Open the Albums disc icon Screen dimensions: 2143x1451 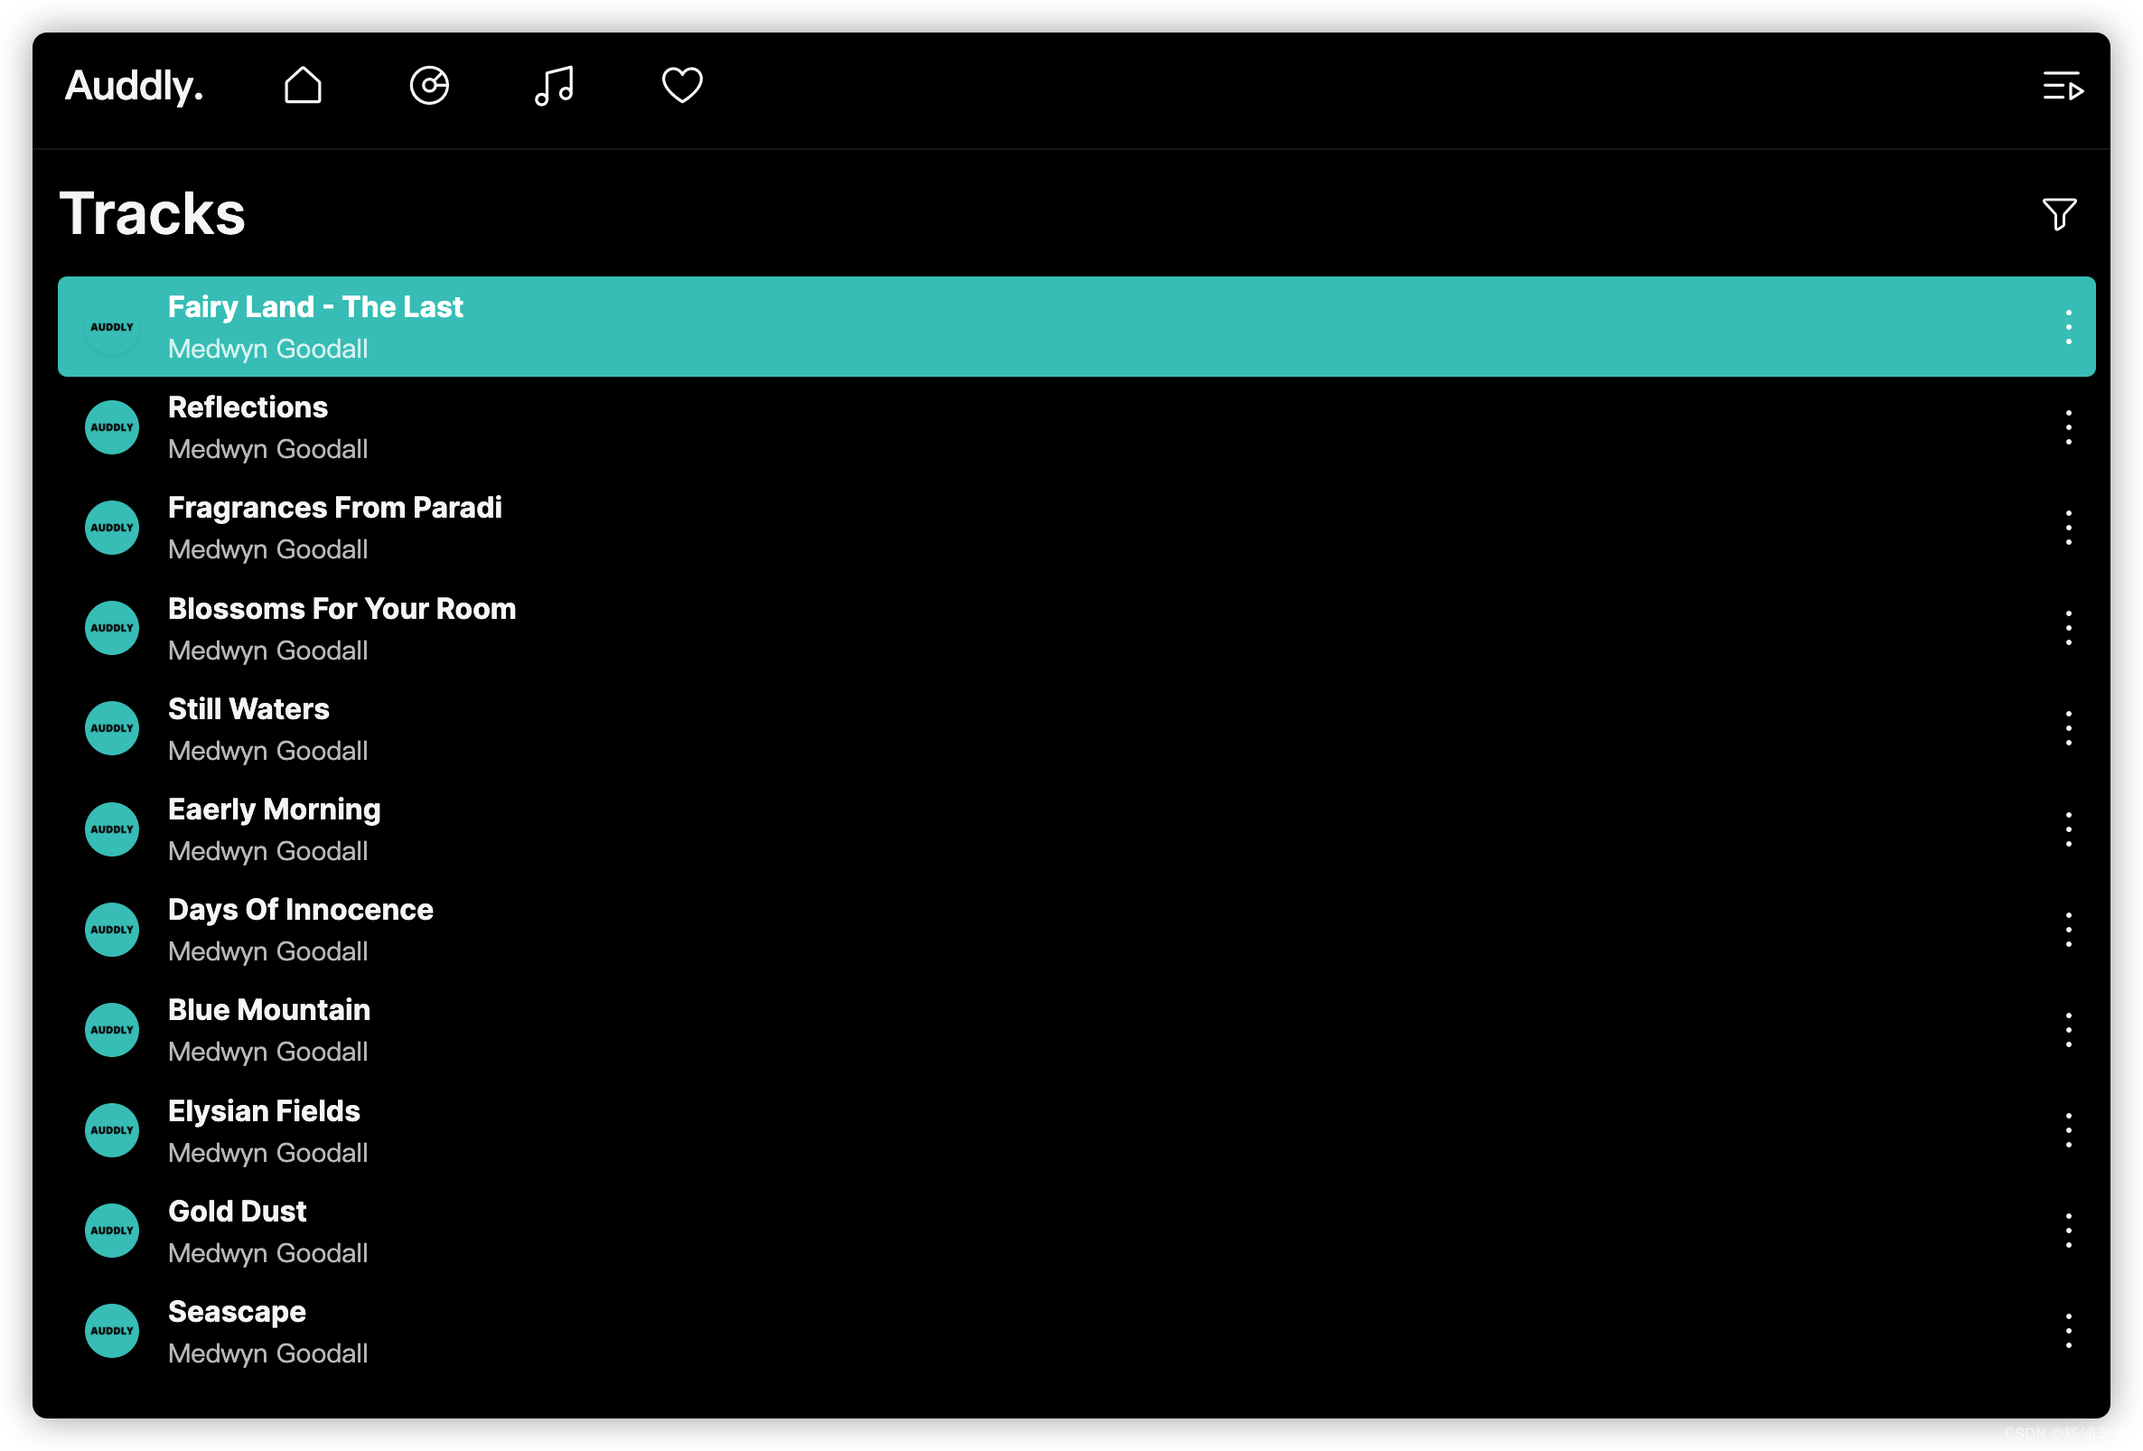(429, 86)
